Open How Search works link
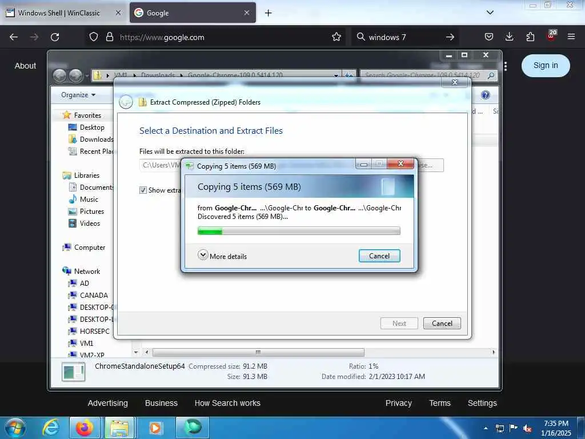585x439 pixels. (x=227, y=403)
